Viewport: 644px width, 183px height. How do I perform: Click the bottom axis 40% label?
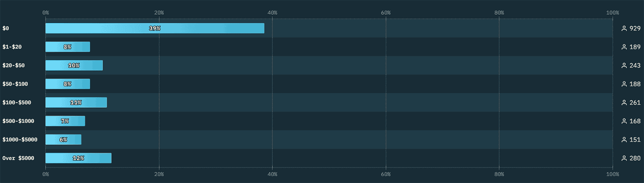click(272, 174)
